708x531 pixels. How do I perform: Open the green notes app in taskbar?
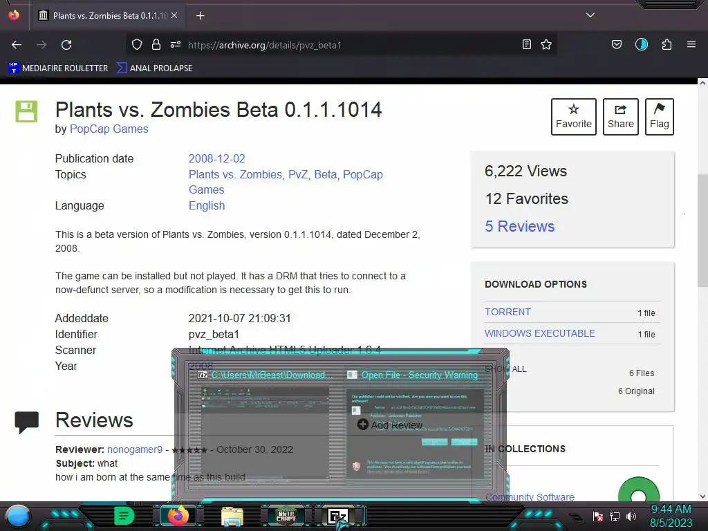124,516
